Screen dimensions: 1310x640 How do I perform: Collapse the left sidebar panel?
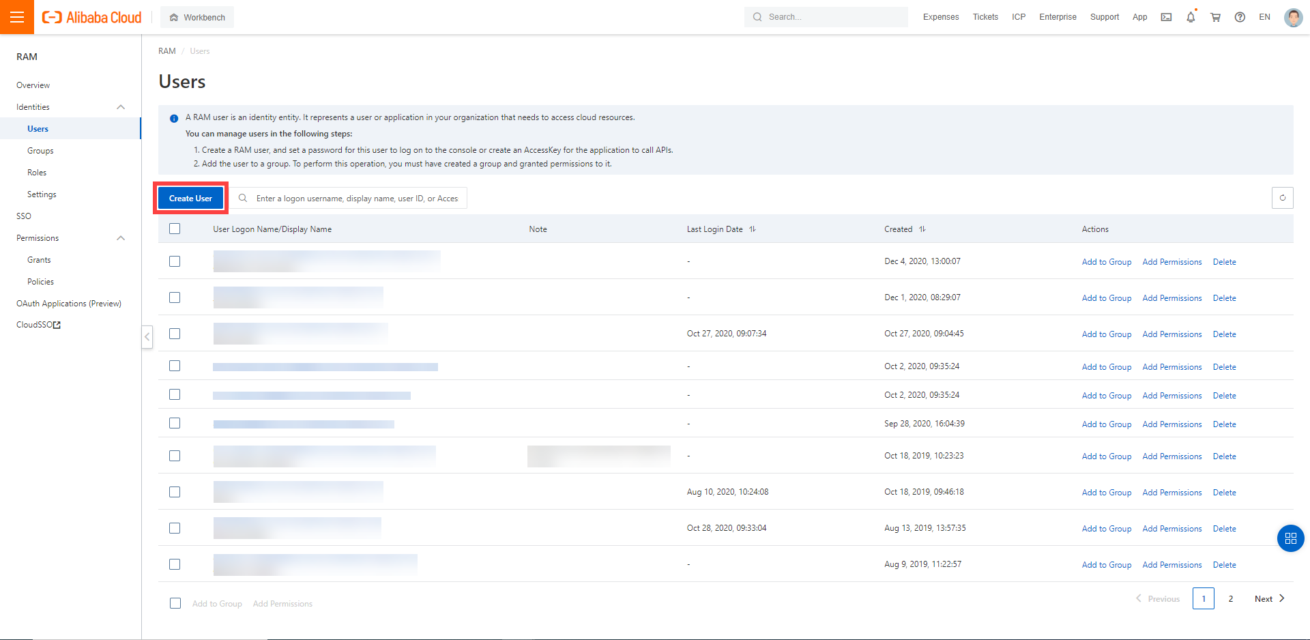(x=147, y=336)
